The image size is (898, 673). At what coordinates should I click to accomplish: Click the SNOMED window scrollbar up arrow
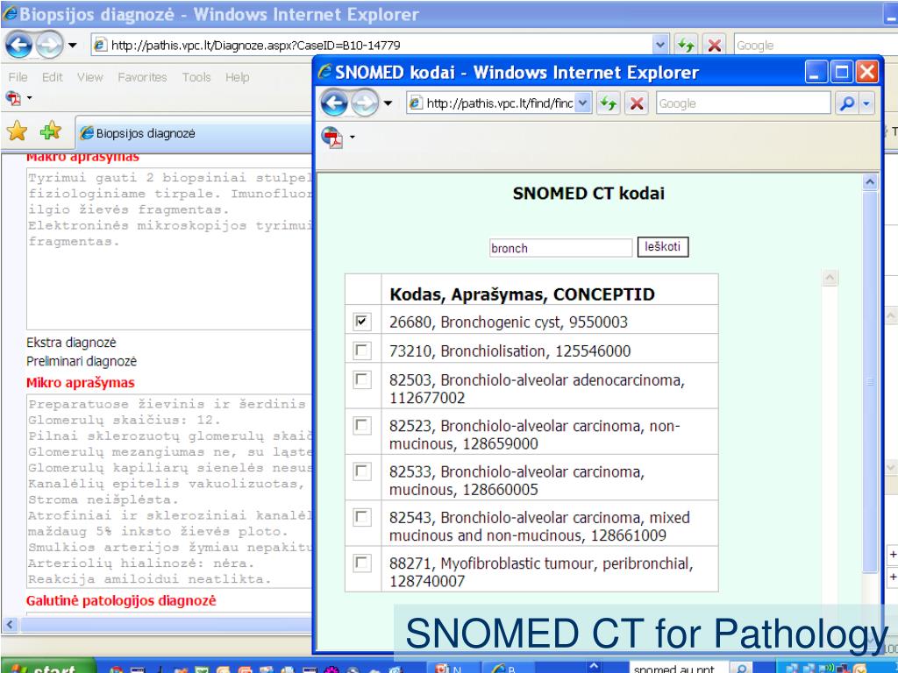click(870, 182)
